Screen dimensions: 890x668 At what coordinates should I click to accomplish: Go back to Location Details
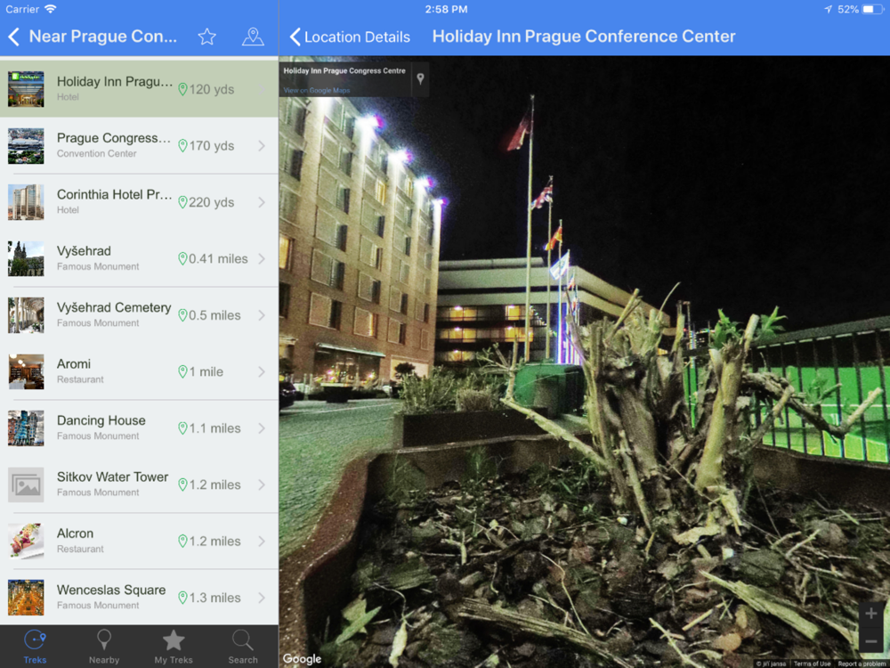[x=350, y=37]
